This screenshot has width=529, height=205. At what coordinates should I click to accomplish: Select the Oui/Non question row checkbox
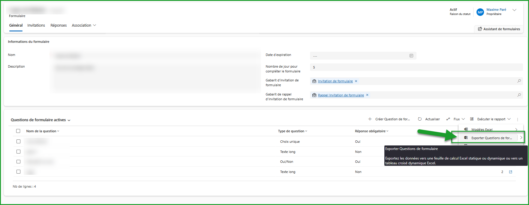18,162
